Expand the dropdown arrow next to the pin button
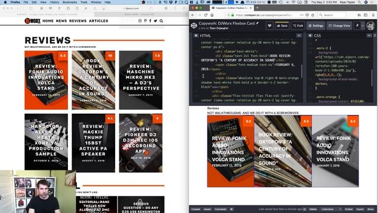This screenshot has width=378, height=213. pos(363,25)
